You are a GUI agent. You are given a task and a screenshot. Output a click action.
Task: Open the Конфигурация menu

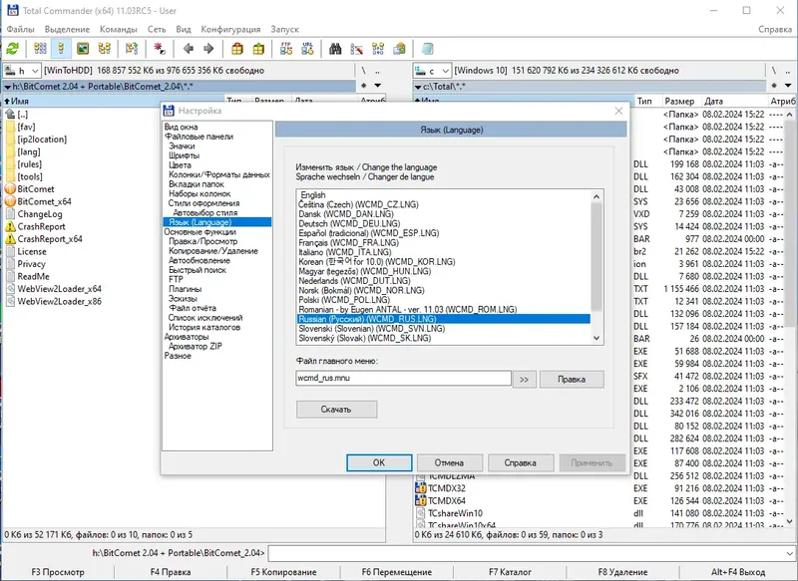(x=230, y=30)
